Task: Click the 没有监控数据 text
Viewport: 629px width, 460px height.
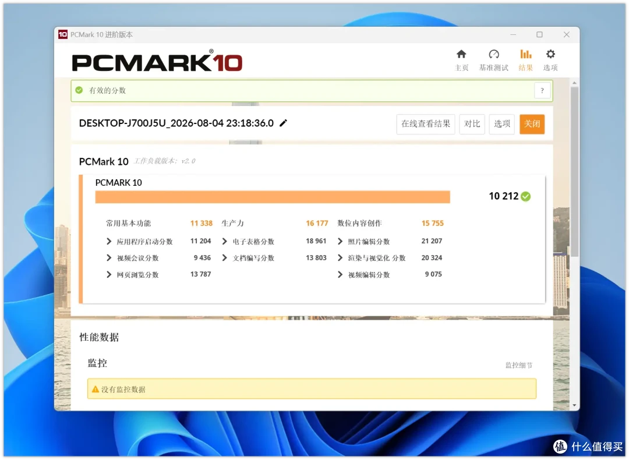Action: pos(123,389)
